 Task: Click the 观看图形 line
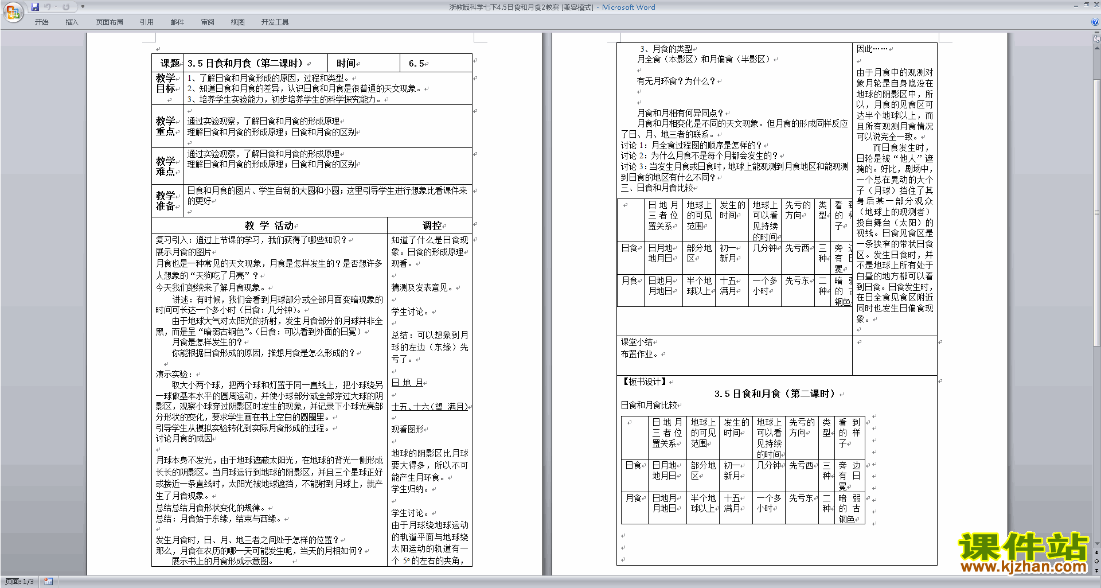tap(408, 429)
